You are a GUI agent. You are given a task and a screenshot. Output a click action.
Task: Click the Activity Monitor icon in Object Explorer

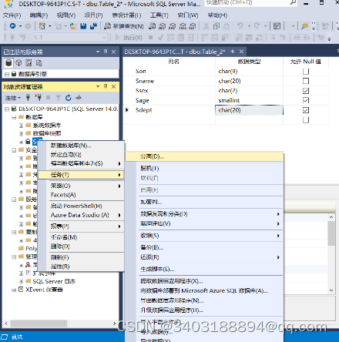pyautogui.click(x=79, y=98)
